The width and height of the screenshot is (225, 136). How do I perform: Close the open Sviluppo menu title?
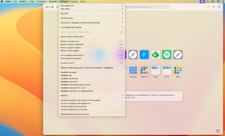64,1
